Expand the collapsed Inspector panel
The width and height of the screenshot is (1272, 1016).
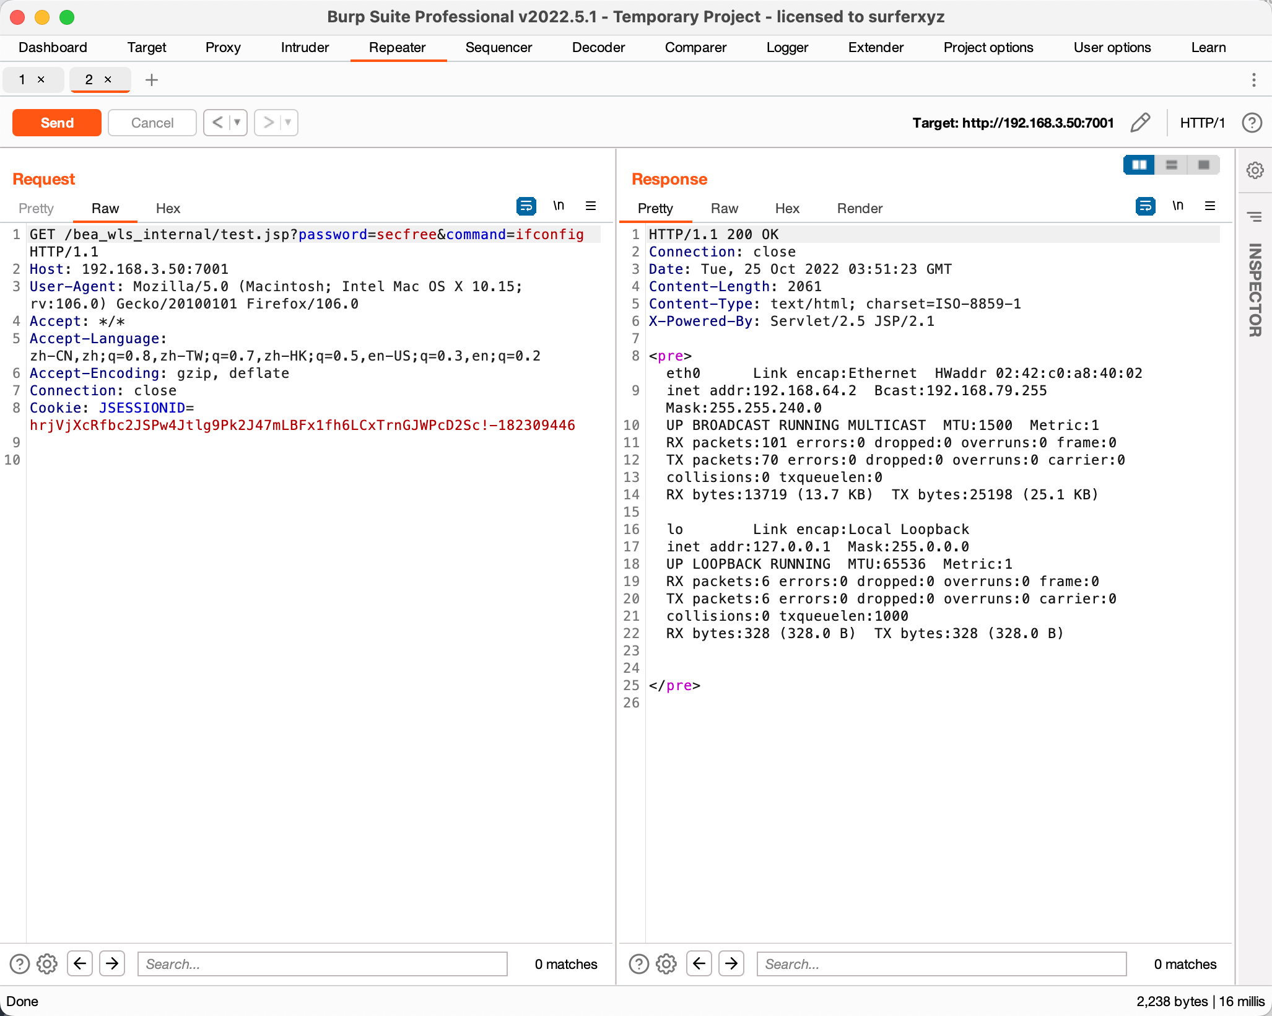tap(1255, 289)
